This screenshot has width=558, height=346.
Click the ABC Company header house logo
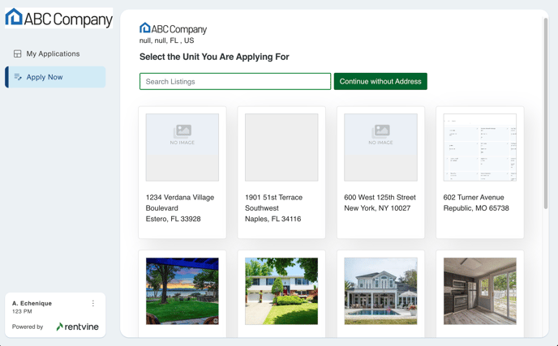[x=145, y=28]
